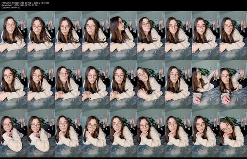This screenshot has width=247, height=159.
Task: Select last thumbnail with head tilted on hands
Action: (233, 133)
